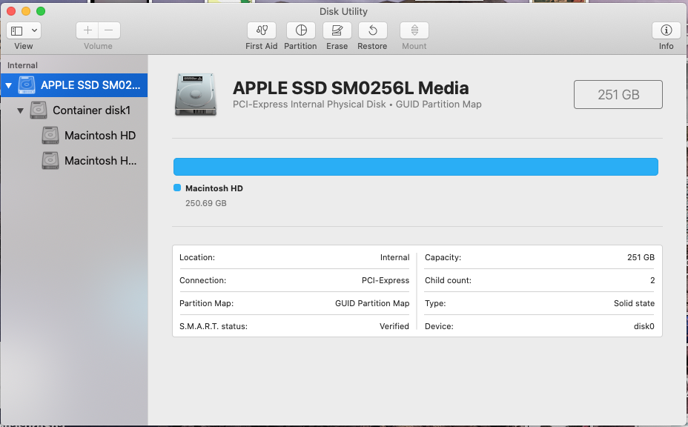Run First Aid from the toolbar
Screen dimensions: 688x427
click(262, 30)
